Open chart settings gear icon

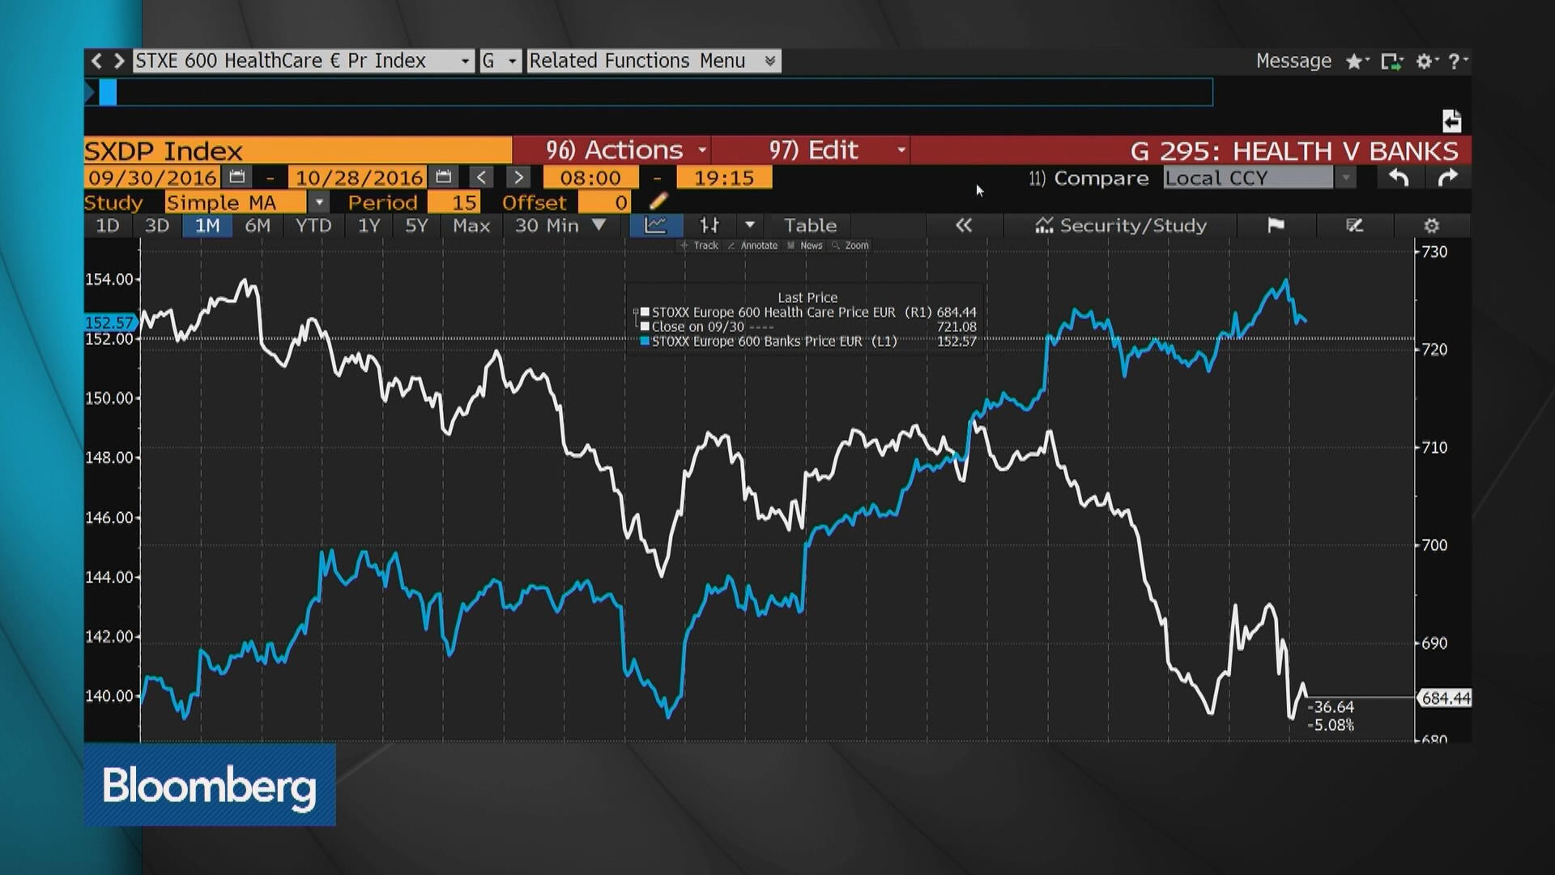(x=1432, y=225)
